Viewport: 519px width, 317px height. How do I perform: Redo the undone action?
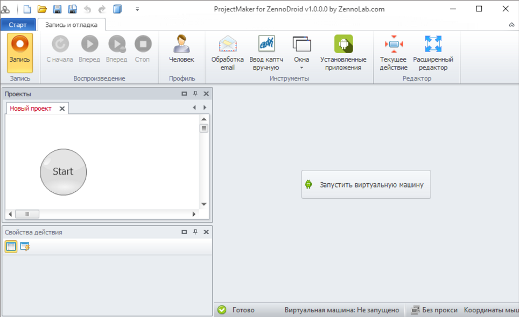[102, 9]
